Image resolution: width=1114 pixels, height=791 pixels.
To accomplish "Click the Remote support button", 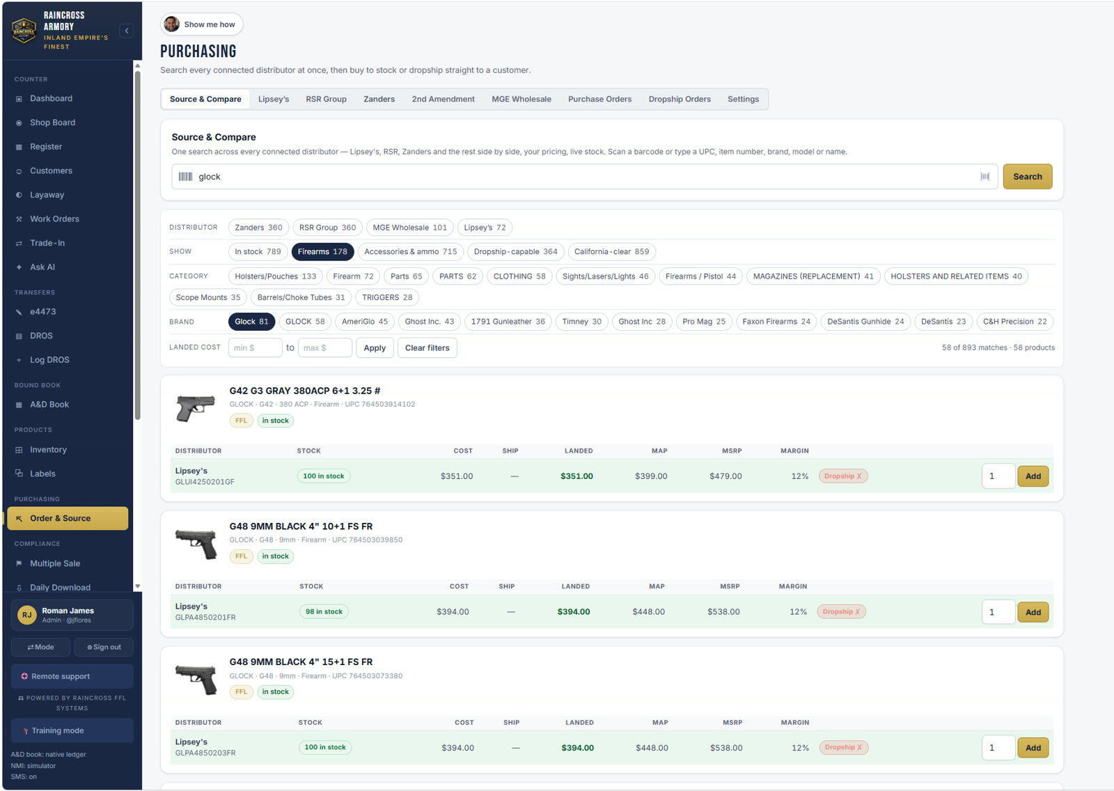I will click(72, 676).
